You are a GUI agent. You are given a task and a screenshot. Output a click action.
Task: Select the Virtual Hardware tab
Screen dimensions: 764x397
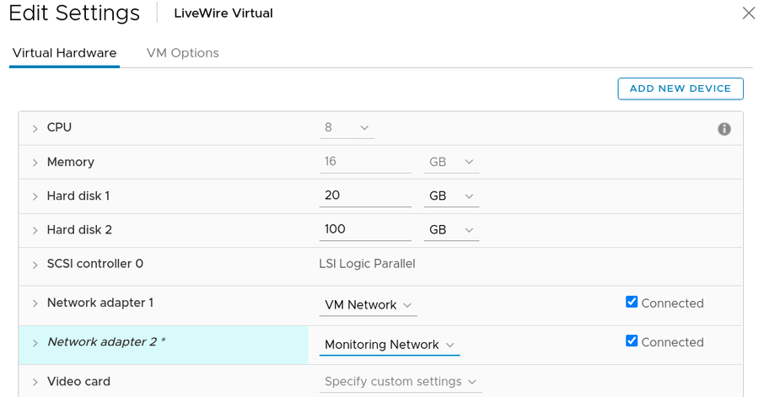64,52
